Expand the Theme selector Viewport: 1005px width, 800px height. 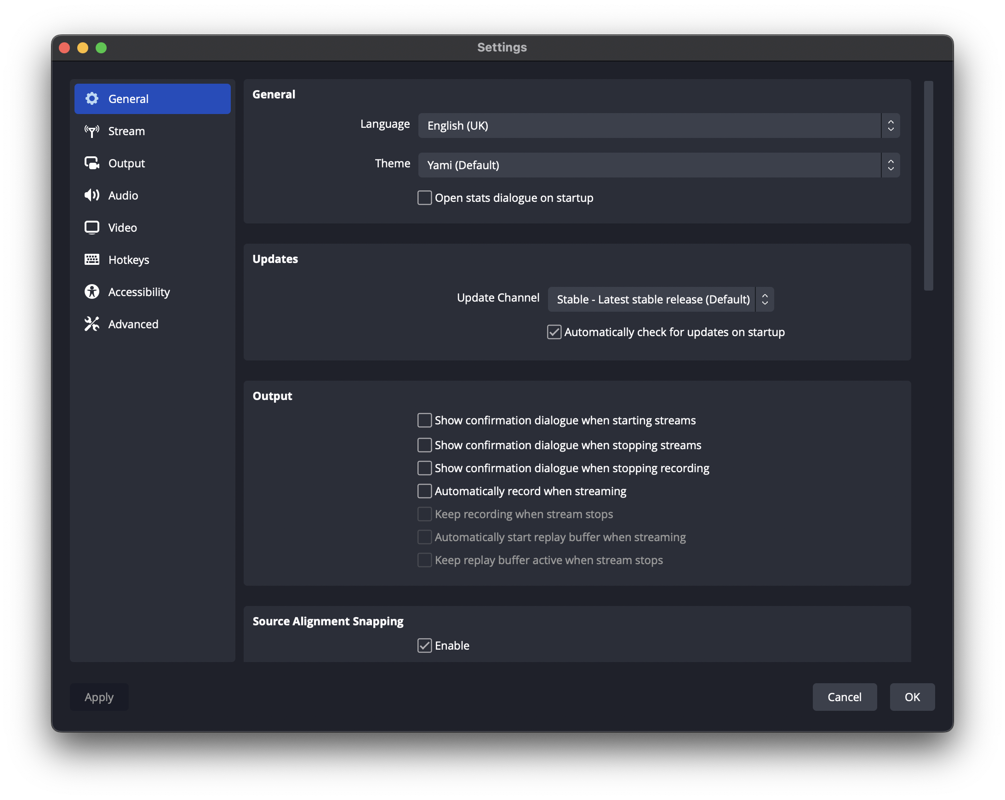tap(658, 166)
